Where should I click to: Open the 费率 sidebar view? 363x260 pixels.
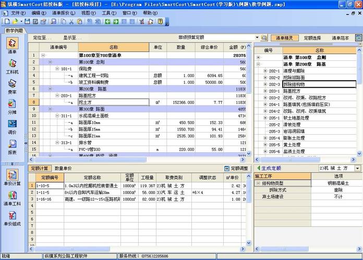tap(12, 87)
